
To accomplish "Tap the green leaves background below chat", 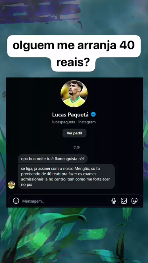I will tap(74, 235).
